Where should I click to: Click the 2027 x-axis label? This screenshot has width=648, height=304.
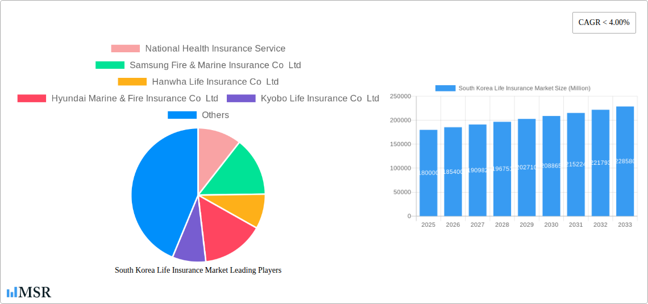tap(477, 224)
